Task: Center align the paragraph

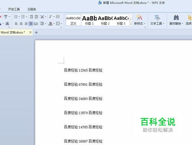Action: click(21, 23)
